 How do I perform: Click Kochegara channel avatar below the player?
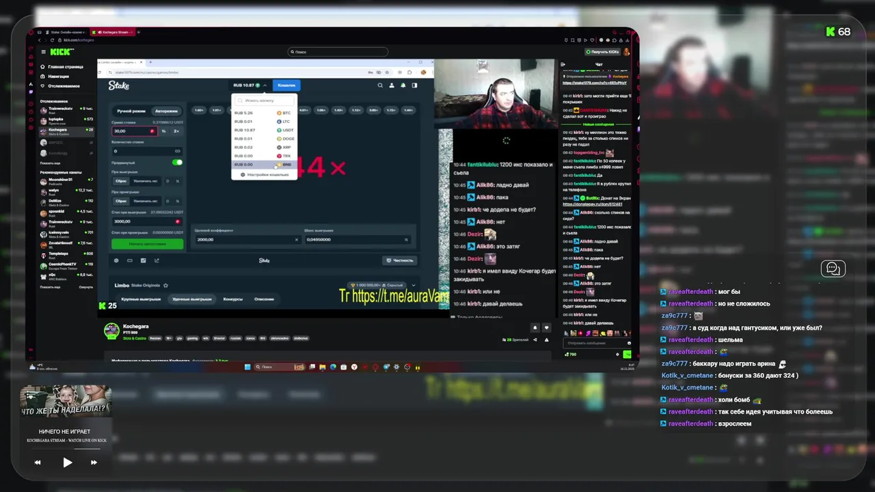pyautogui.click(x=111, y=331)
